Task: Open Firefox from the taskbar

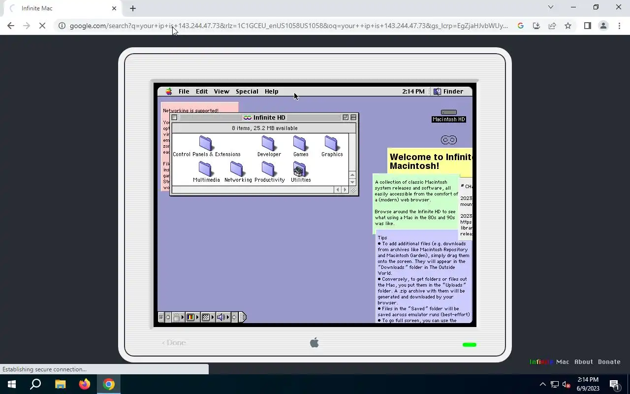Action: pyautogui.click(x=85, y=384)
